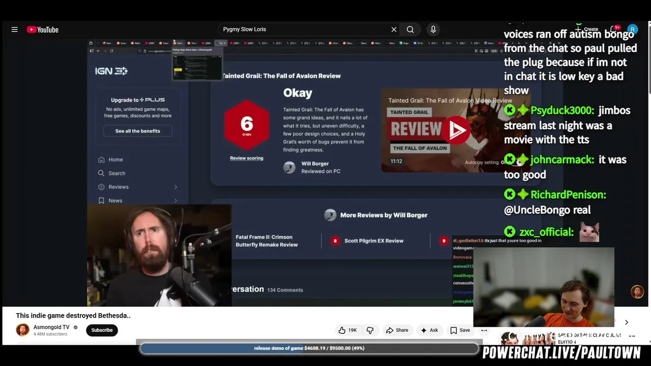Open the Asmongold TV channel name
The height and width of the screenshot is (366, 651).
pos(51,327)
